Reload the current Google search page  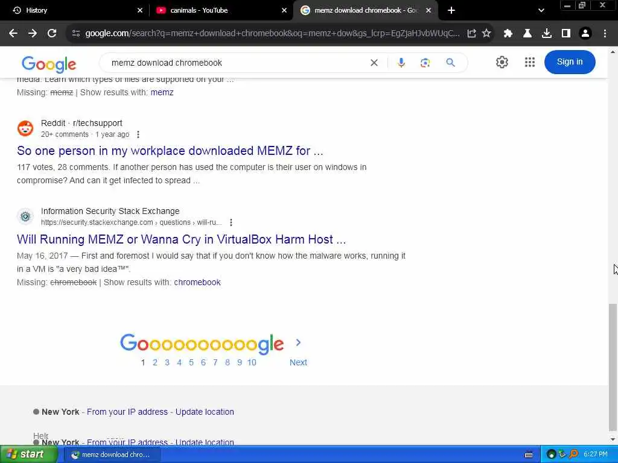click(52, 34)
